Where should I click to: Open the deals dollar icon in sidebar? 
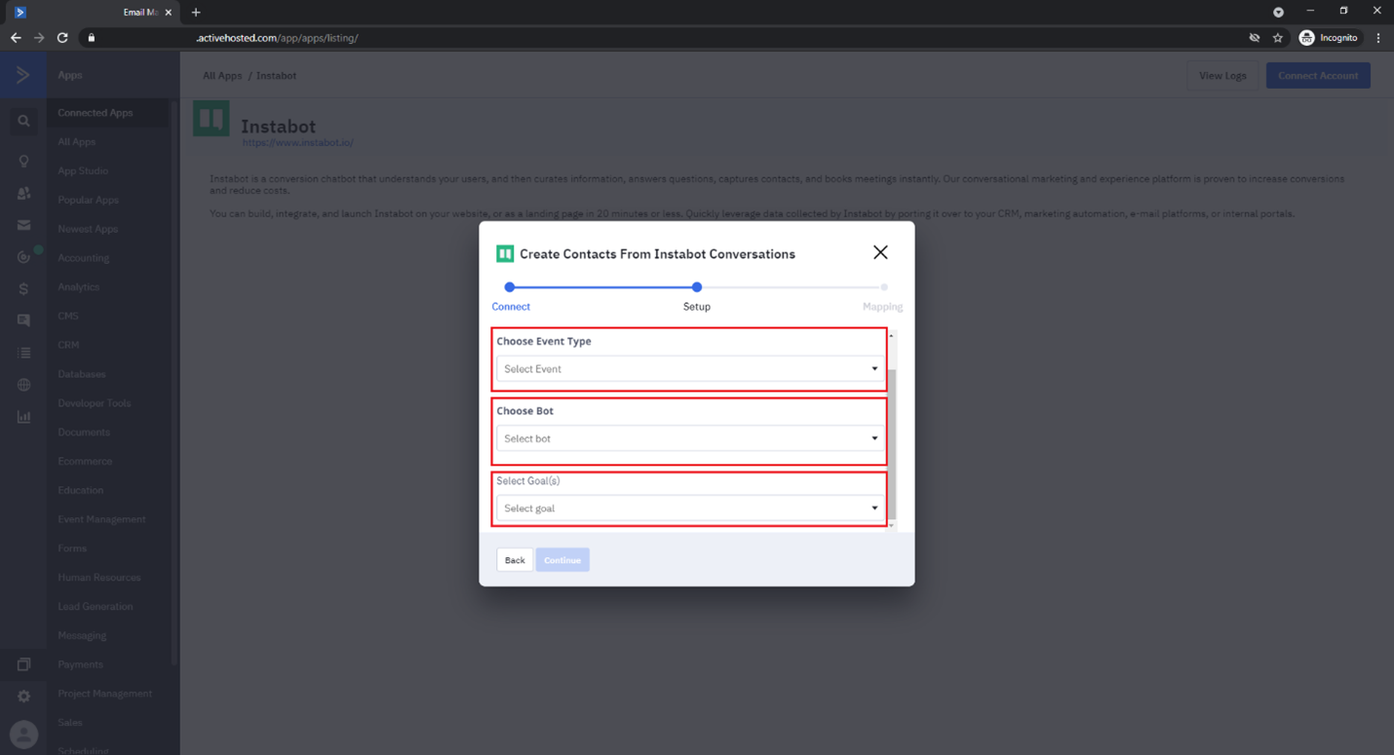pyautogui.click(x=23, y=289)
